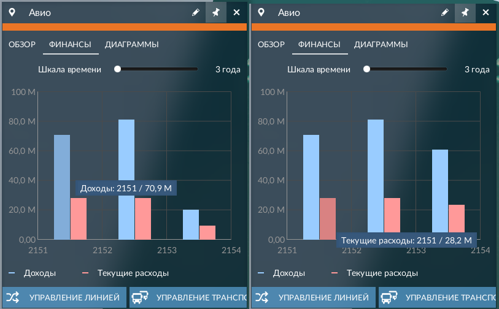Screen dimensions: 499x309
Task: Click the location pin icon in left Авио panel
Action: pos(12,13)
